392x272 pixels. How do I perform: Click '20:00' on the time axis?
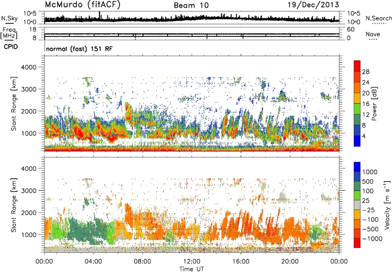[290, 262]
